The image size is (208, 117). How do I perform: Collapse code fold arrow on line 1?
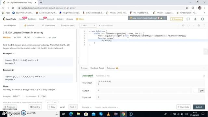(86, 31)
